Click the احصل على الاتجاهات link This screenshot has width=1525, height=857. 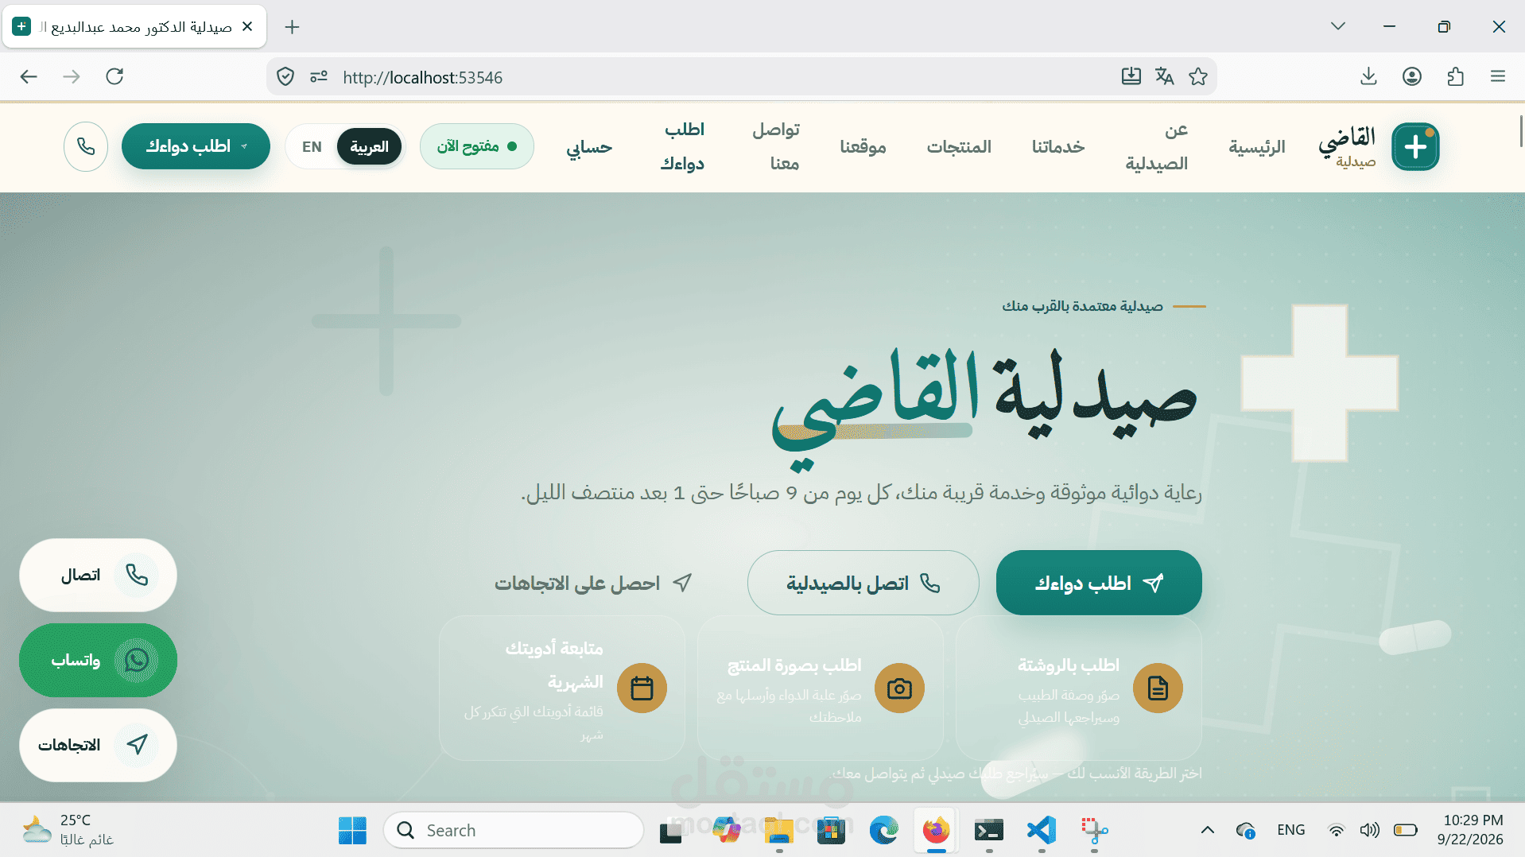tap(593, 583)
